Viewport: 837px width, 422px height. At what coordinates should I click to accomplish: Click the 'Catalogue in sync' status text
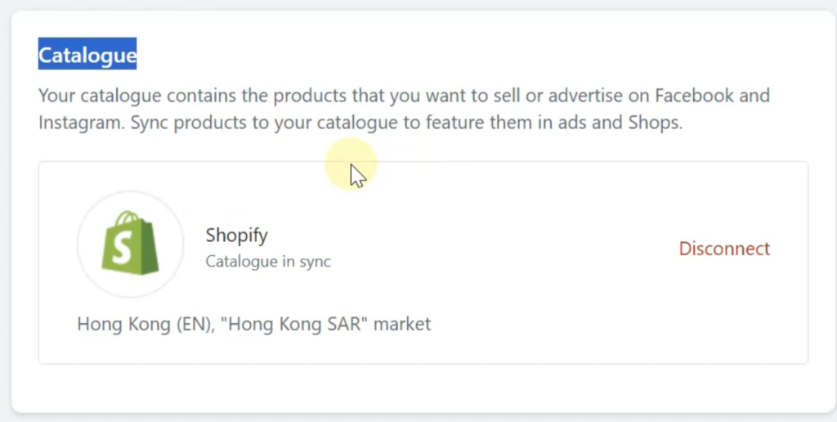point(268,263)
